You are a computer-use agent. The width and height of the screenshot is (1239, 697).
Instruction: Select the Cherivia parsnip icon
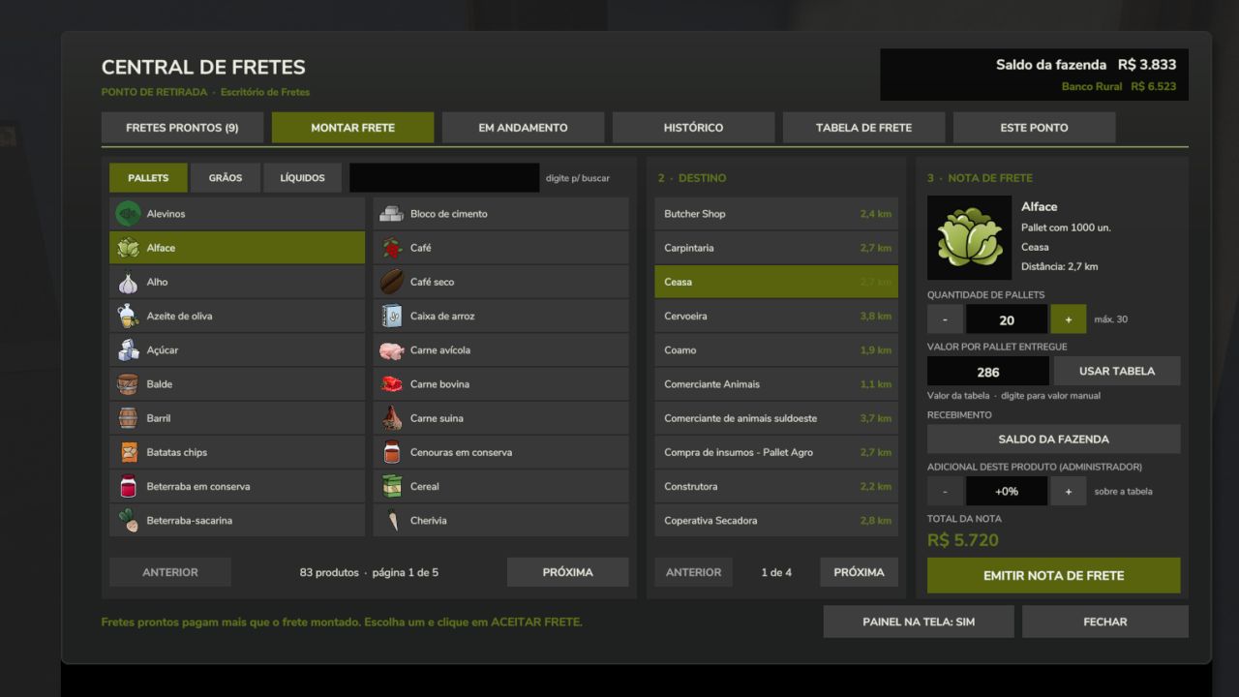coord(391,521)
